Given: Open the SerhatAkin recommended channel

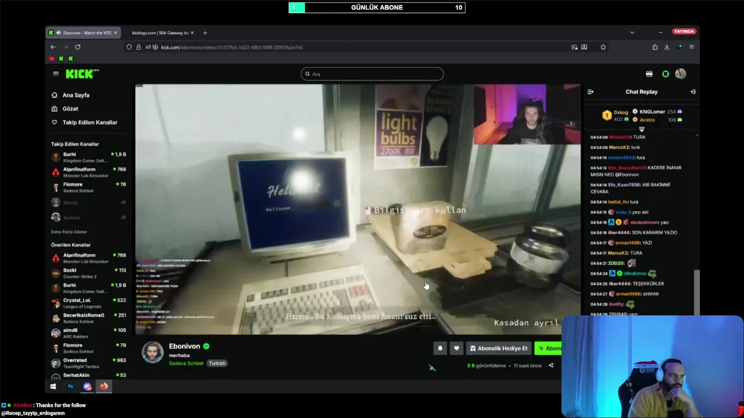Looking at the screenshot, I should click(88, 375).
